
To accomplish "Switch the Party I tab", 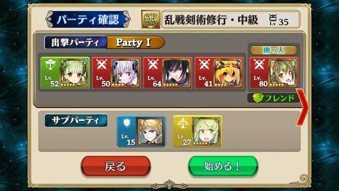I will coord(136,42).
